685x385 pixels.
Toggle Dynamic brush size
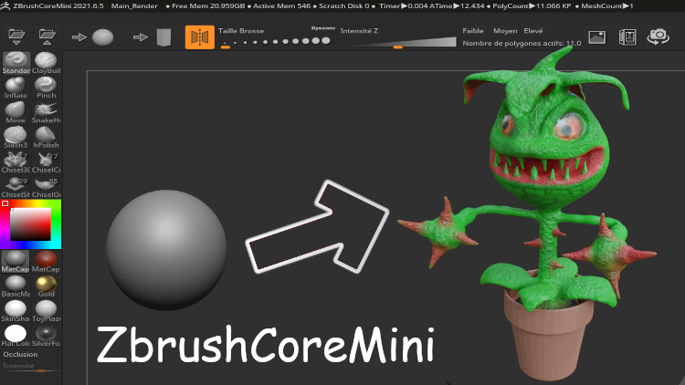[322, 28]
